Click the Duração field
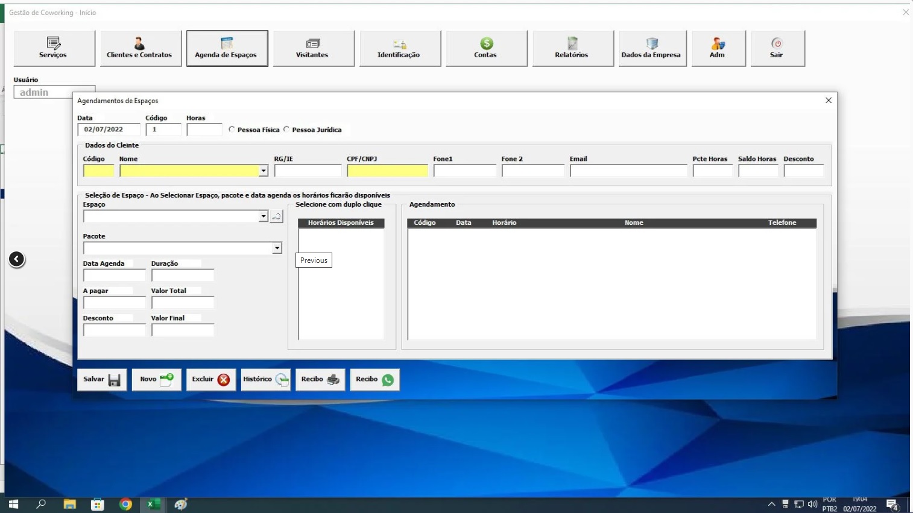The width and height of the screenshot is (913, 513). (183, 275)
